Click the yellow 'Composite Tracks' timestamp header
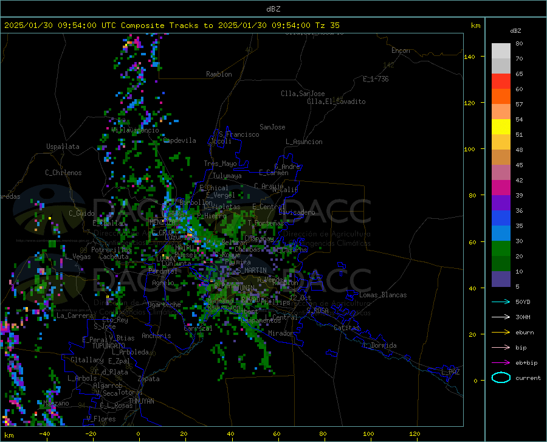The image size is (547, 442). 171,26
